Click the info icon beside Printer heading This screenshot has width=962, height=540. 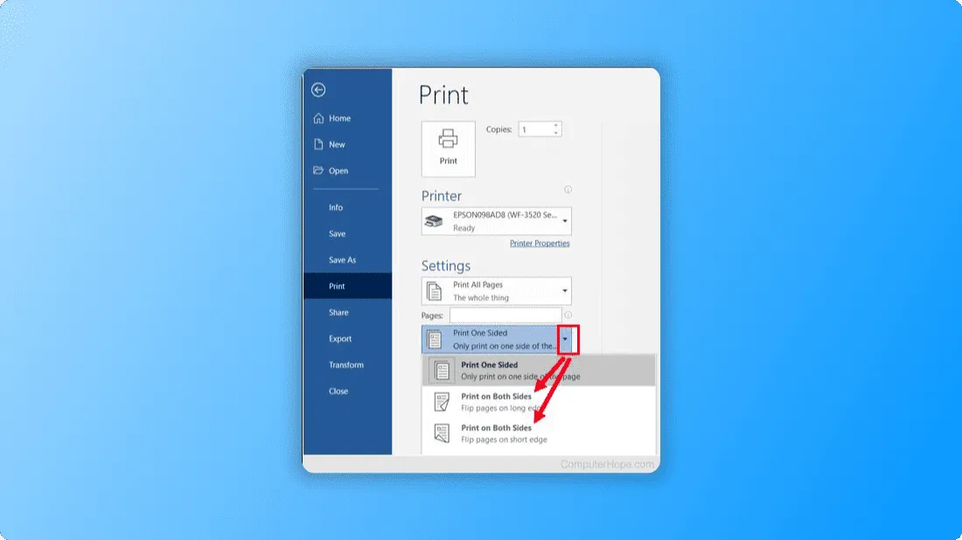[568, 190]
